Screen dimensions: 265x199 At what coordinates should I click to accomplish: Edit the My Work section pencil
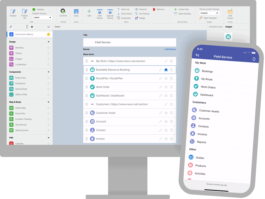pyautogui.click(x=166, y=61)
